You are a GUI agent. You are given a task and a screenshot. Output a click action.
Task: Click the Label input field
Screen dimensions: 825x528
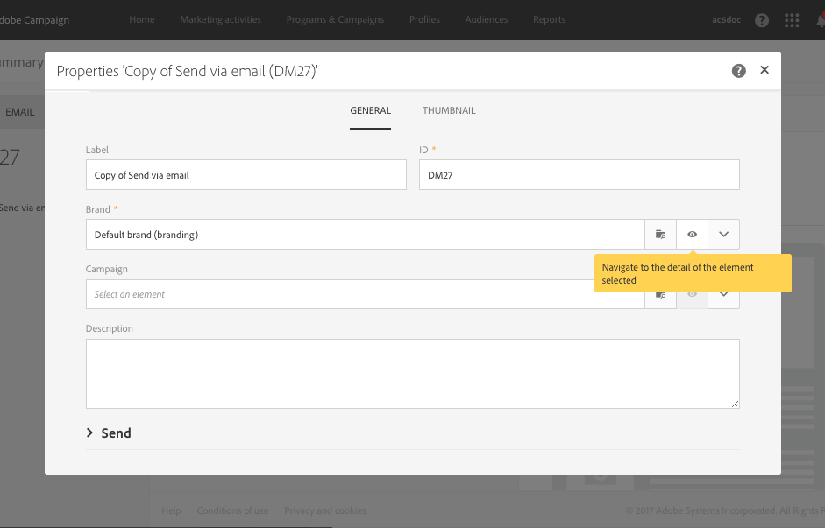tap(245, 175)
